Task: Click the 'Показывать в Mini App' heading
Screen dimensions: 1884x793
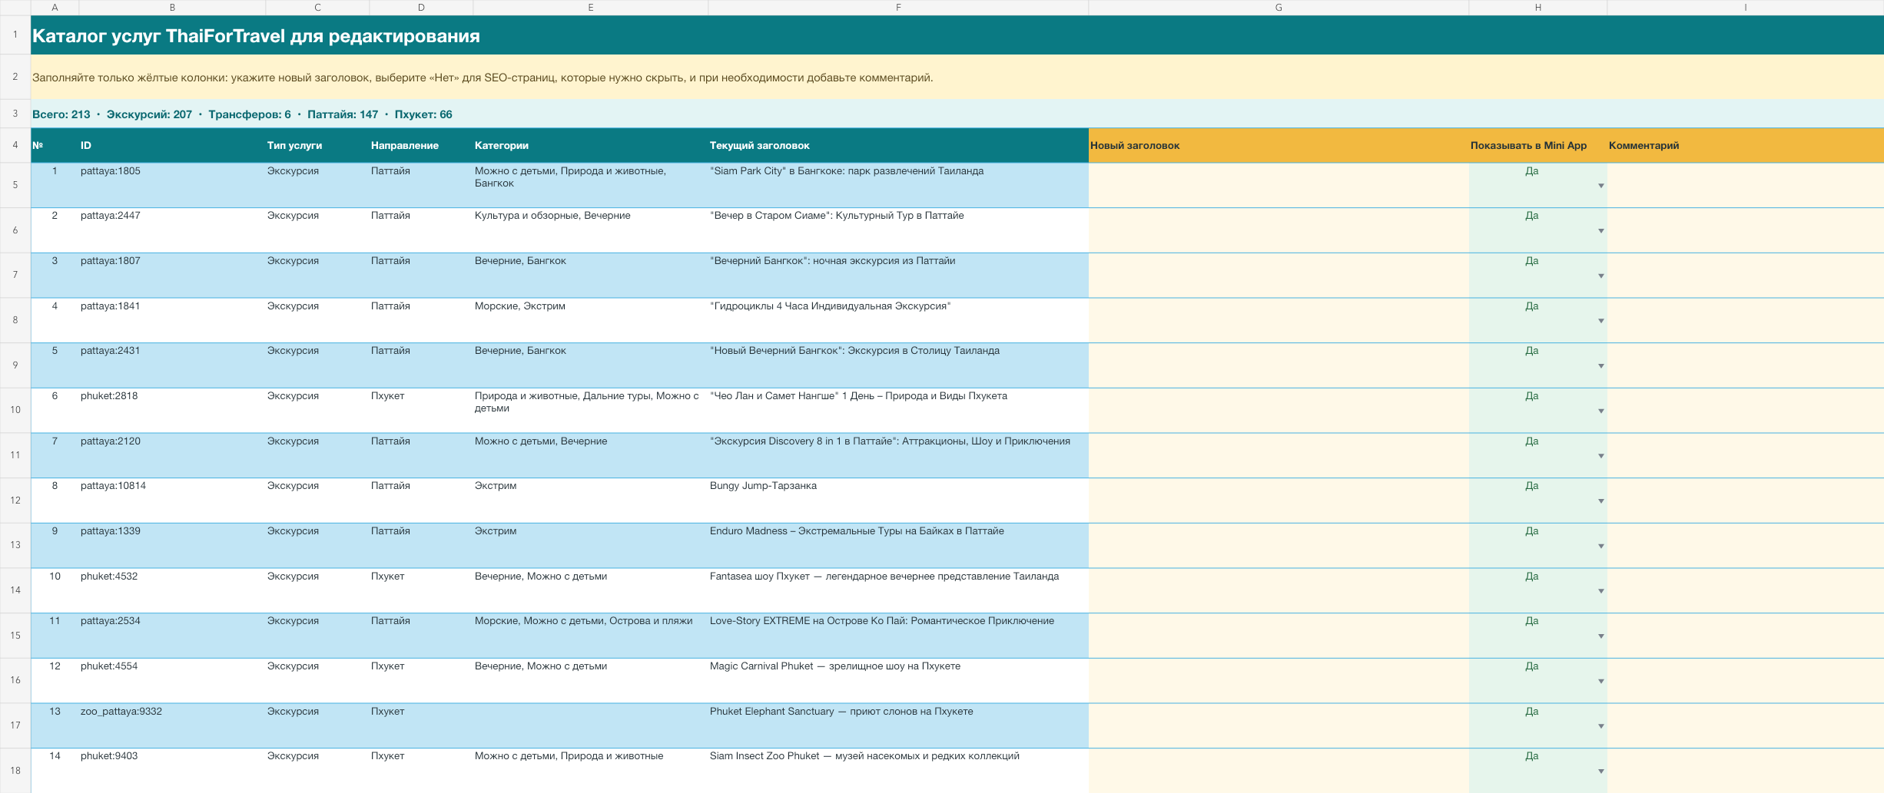Action: 1537,145
